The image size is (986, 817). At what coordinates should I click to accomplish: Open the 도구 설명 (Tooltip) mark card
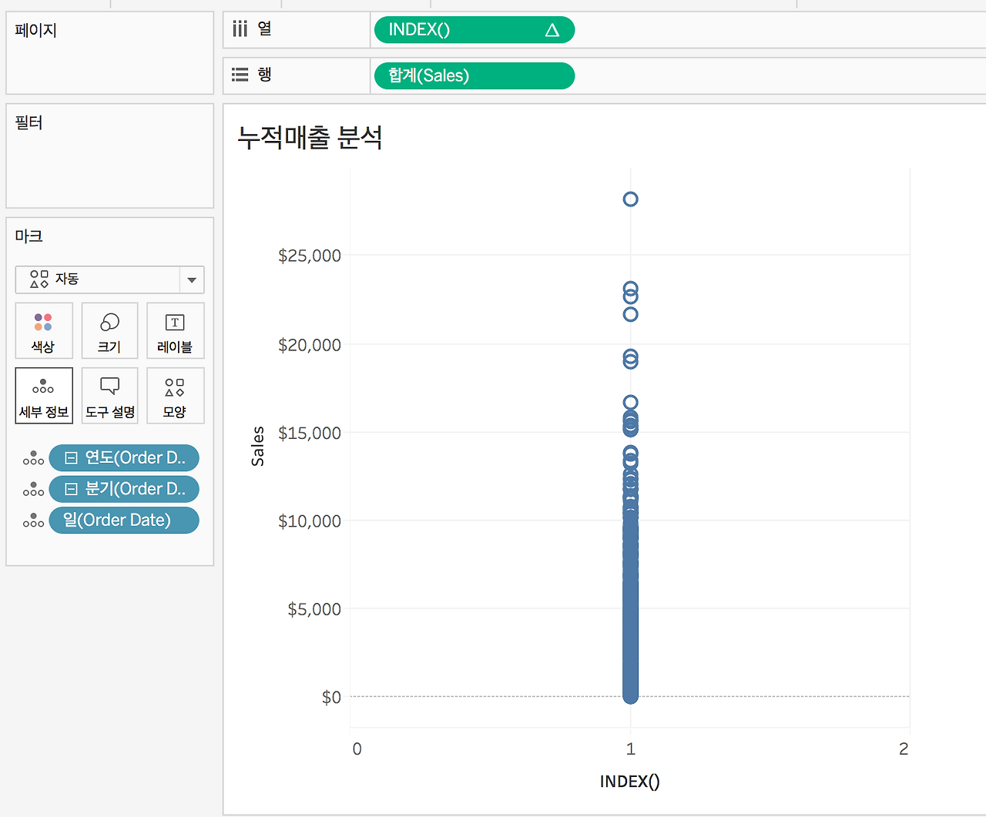[109, 396]
